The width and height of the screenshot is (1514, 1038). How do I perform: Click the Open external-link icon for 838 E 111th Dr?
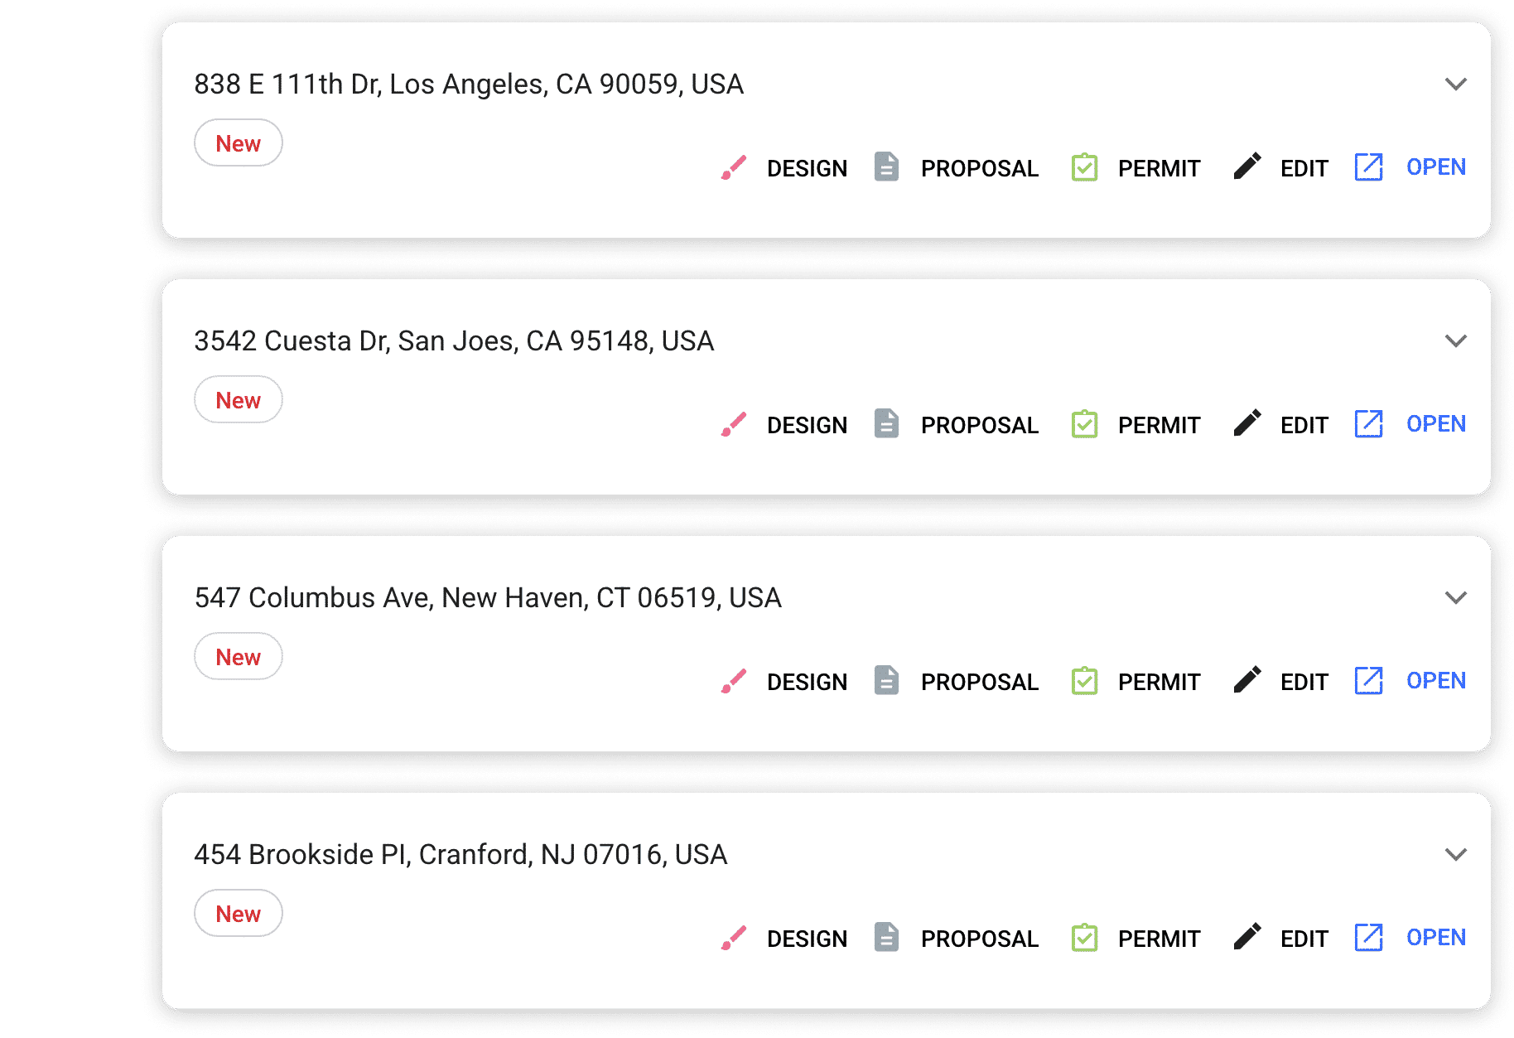[1369, 167]
